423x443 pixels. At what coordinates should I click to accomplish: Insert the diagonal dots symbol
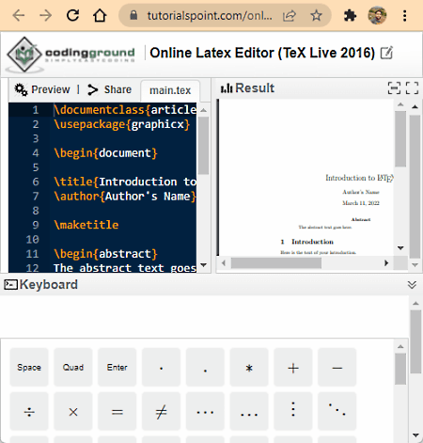tap(337, 411)
